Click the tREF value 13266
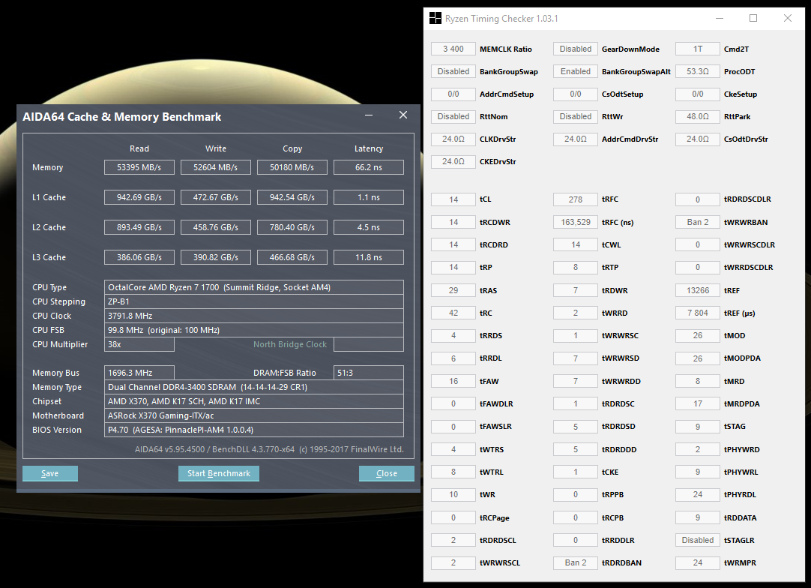Image resolution: width=811 pixels, height=588 pixels. click(698, 290)
